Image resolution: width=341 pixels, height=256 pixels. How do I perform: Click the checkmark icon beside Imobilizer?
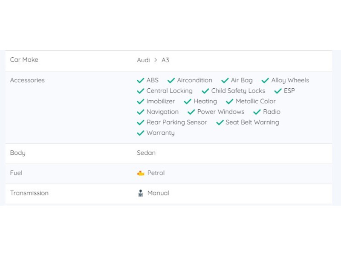(141, 102)
